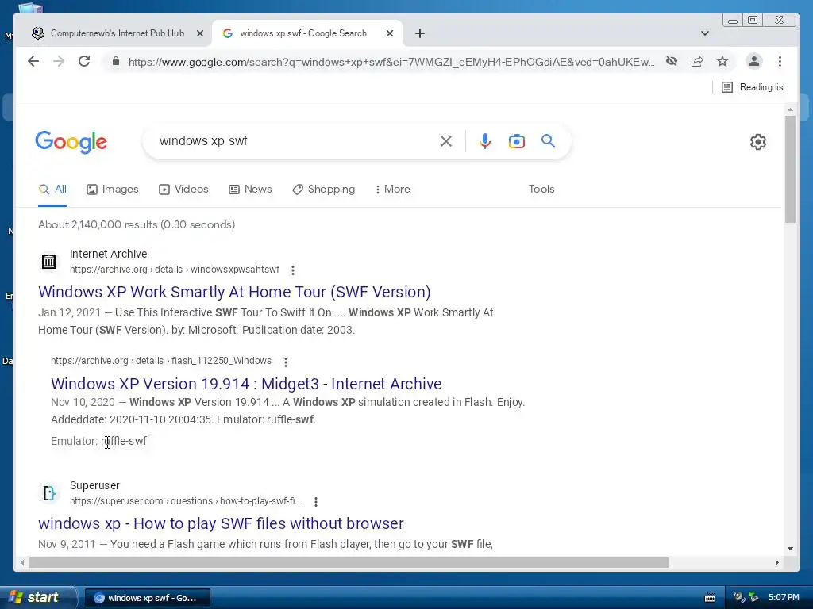
Task: Click the horizontal scrollbar right arrow
Action: [776, 562]
